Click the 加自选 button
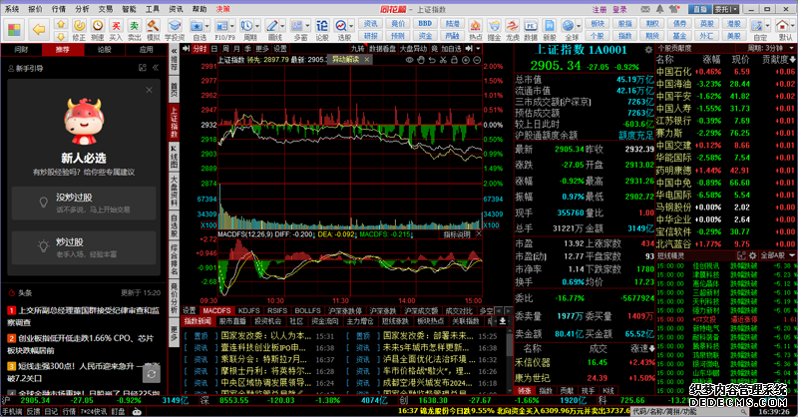 click(451, 48)
